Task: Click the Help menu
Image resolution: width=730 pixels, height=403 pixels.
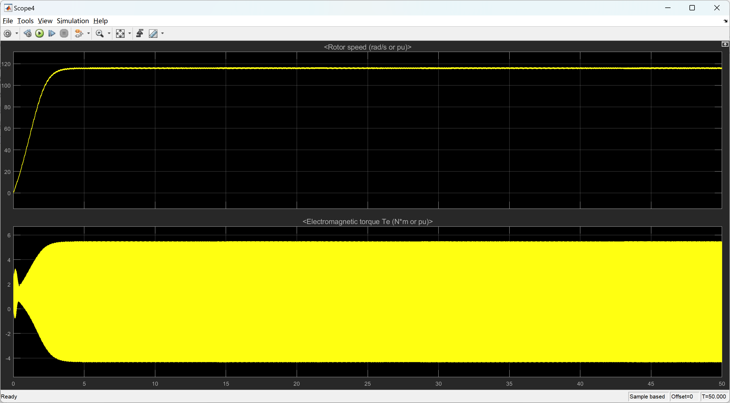Action: coord(100,21)
